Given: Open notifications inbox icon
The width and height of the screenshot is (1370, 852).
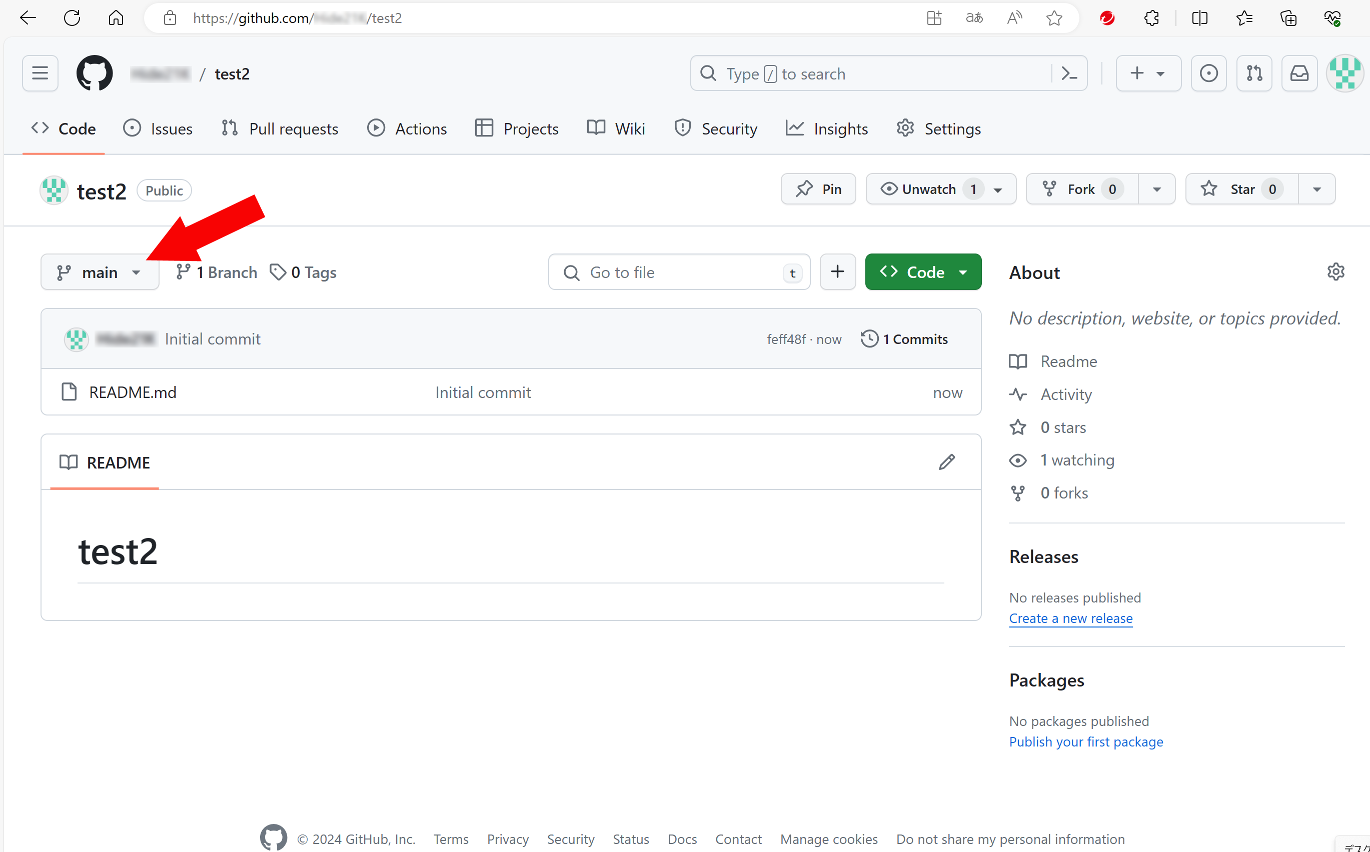Looking at the screenshot, I should [x=1299, y=72].
